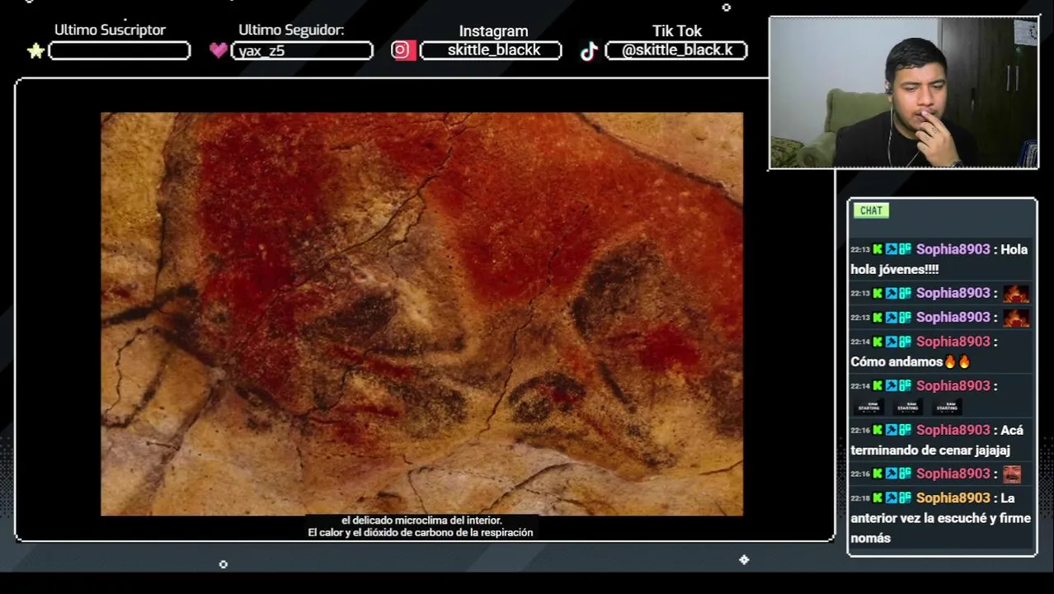Click Sophia8903 username beside red face emote
Image resolution: width=1054 pixels, height=594 pixels.
click(953, 474)
